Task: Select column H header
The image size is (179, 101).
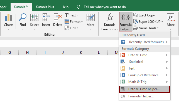Action: tap(27, 52)
